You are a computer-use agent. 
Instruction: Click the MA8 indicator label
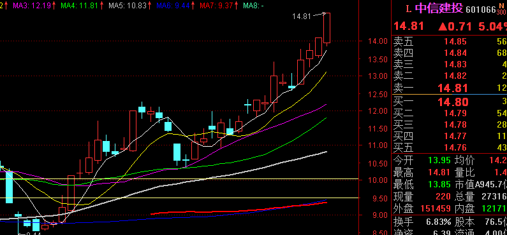pyautogui.click(x=253, y=6)
